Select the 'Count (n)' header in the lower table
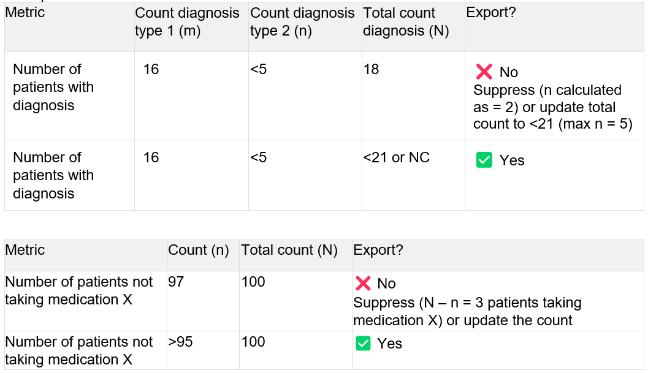 pos(198,250)
